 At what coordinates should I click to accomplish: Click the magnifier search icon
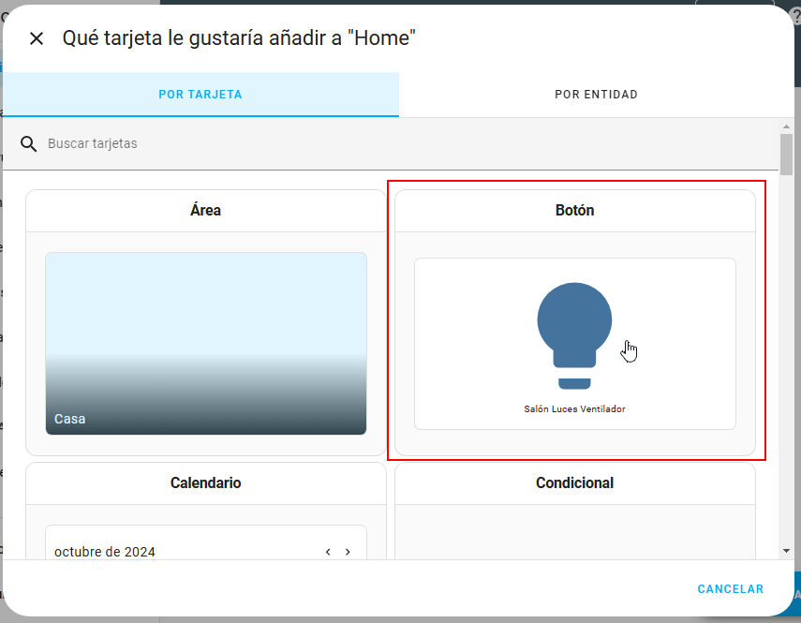[29, 143]
